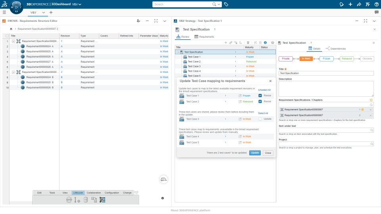This screenshot has width=381, height=214.
Task: Open the hamburger menu under the top bar
Action: pos(4,12)
